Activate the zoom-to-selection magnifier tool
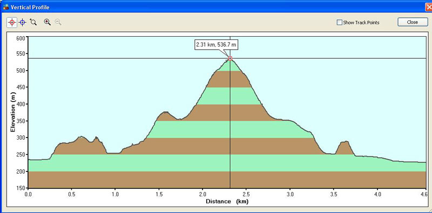This screenshot has height=213, width=432. [33, 22]
